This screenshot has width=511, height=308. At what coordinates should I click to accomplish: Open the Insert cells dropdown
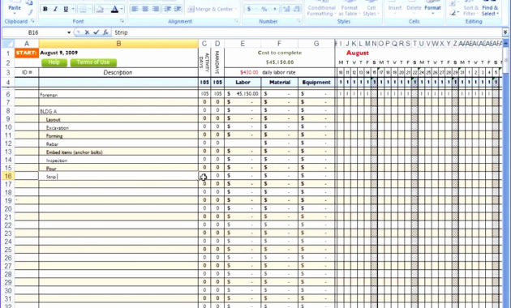point(395,9)
